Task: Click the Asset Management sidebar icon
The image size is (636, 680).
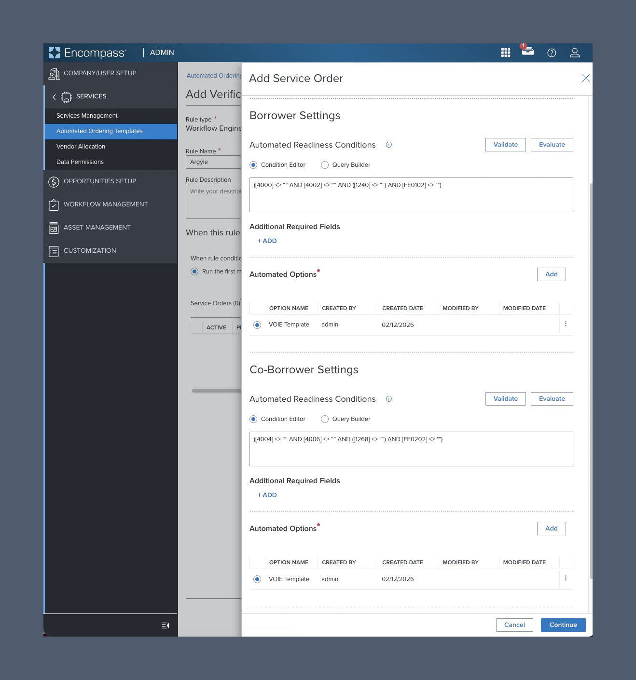Action: coord(54,228)
